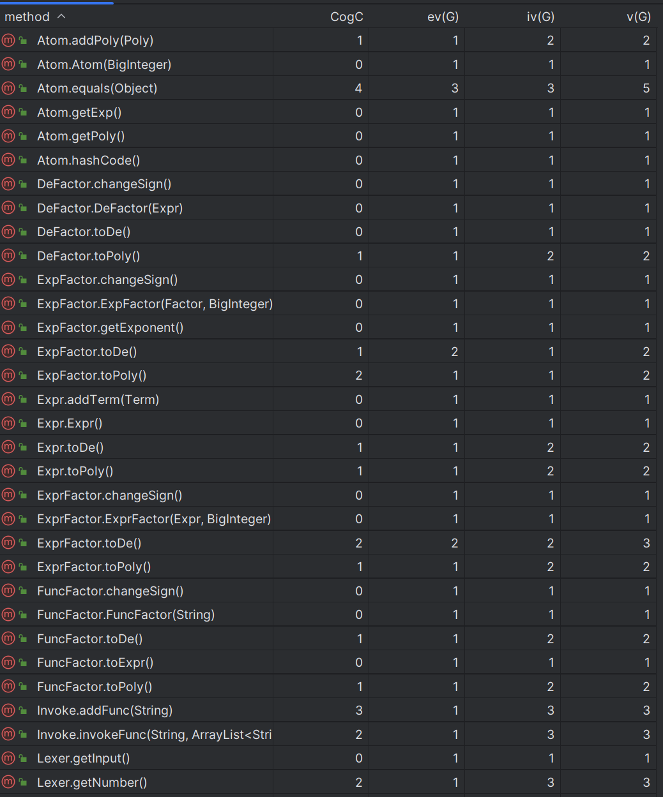Click the iv(G) column header
The image size is (663, 797).
point(540,17)
